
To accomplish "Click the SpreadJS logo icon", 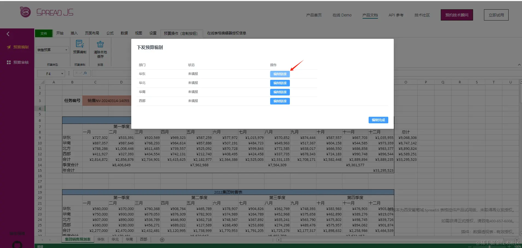I will (25, 12).
